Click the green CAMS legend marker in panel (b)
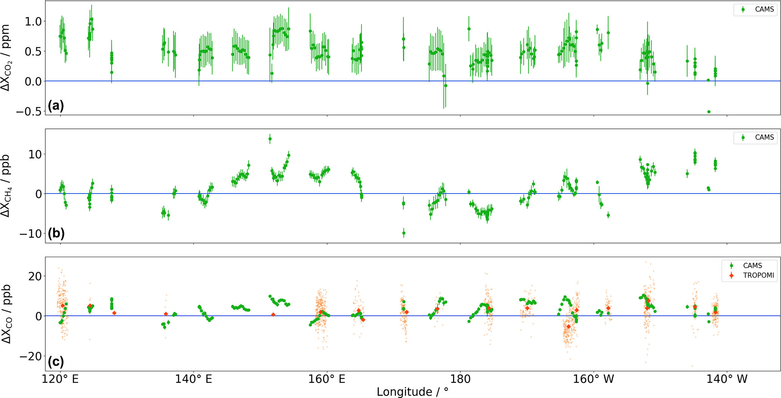781x398 pixels. point(743,138)
